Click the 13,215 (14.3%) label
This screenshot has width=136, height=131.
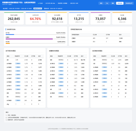(x=61, y=33)
